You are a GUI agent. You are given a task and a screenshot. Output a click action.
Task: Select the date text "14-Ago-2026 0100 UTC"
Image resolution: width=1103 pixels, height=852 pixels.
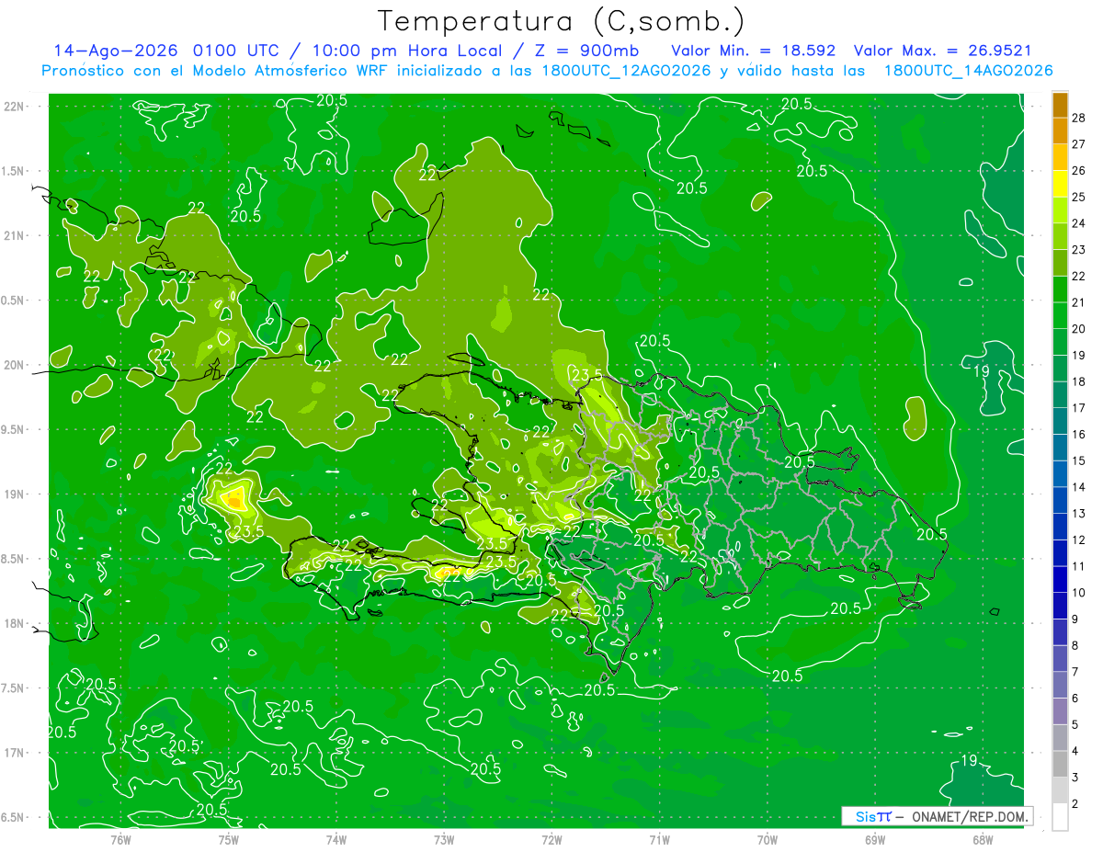[168, 51]
